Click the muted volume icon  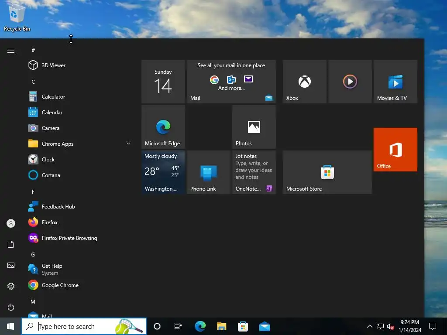[391, 326]
